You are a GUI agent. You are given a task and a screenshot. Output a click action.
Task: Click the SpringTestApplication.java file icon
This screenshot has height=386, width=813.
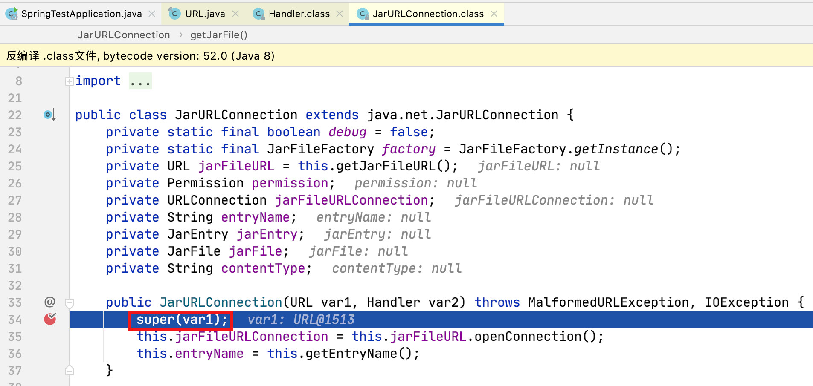(12, 14)
